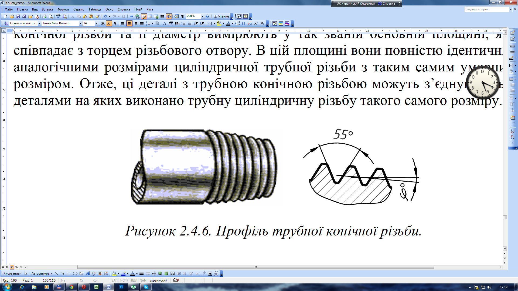This screenshot has width=518, height=291.
Task: Open the Формат menu
Action: 63,9
